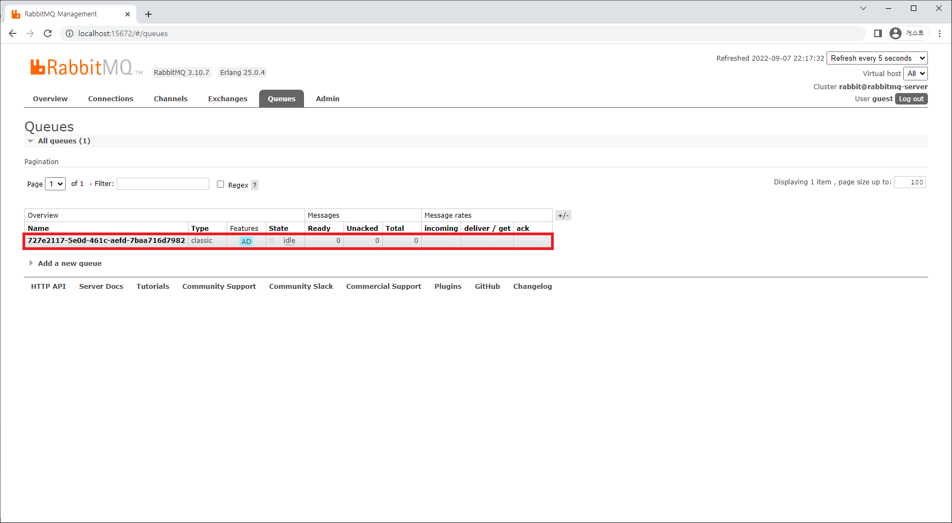Switch to the Exchanges tab
The image size is (952, 523).
[x=227, y=98]
